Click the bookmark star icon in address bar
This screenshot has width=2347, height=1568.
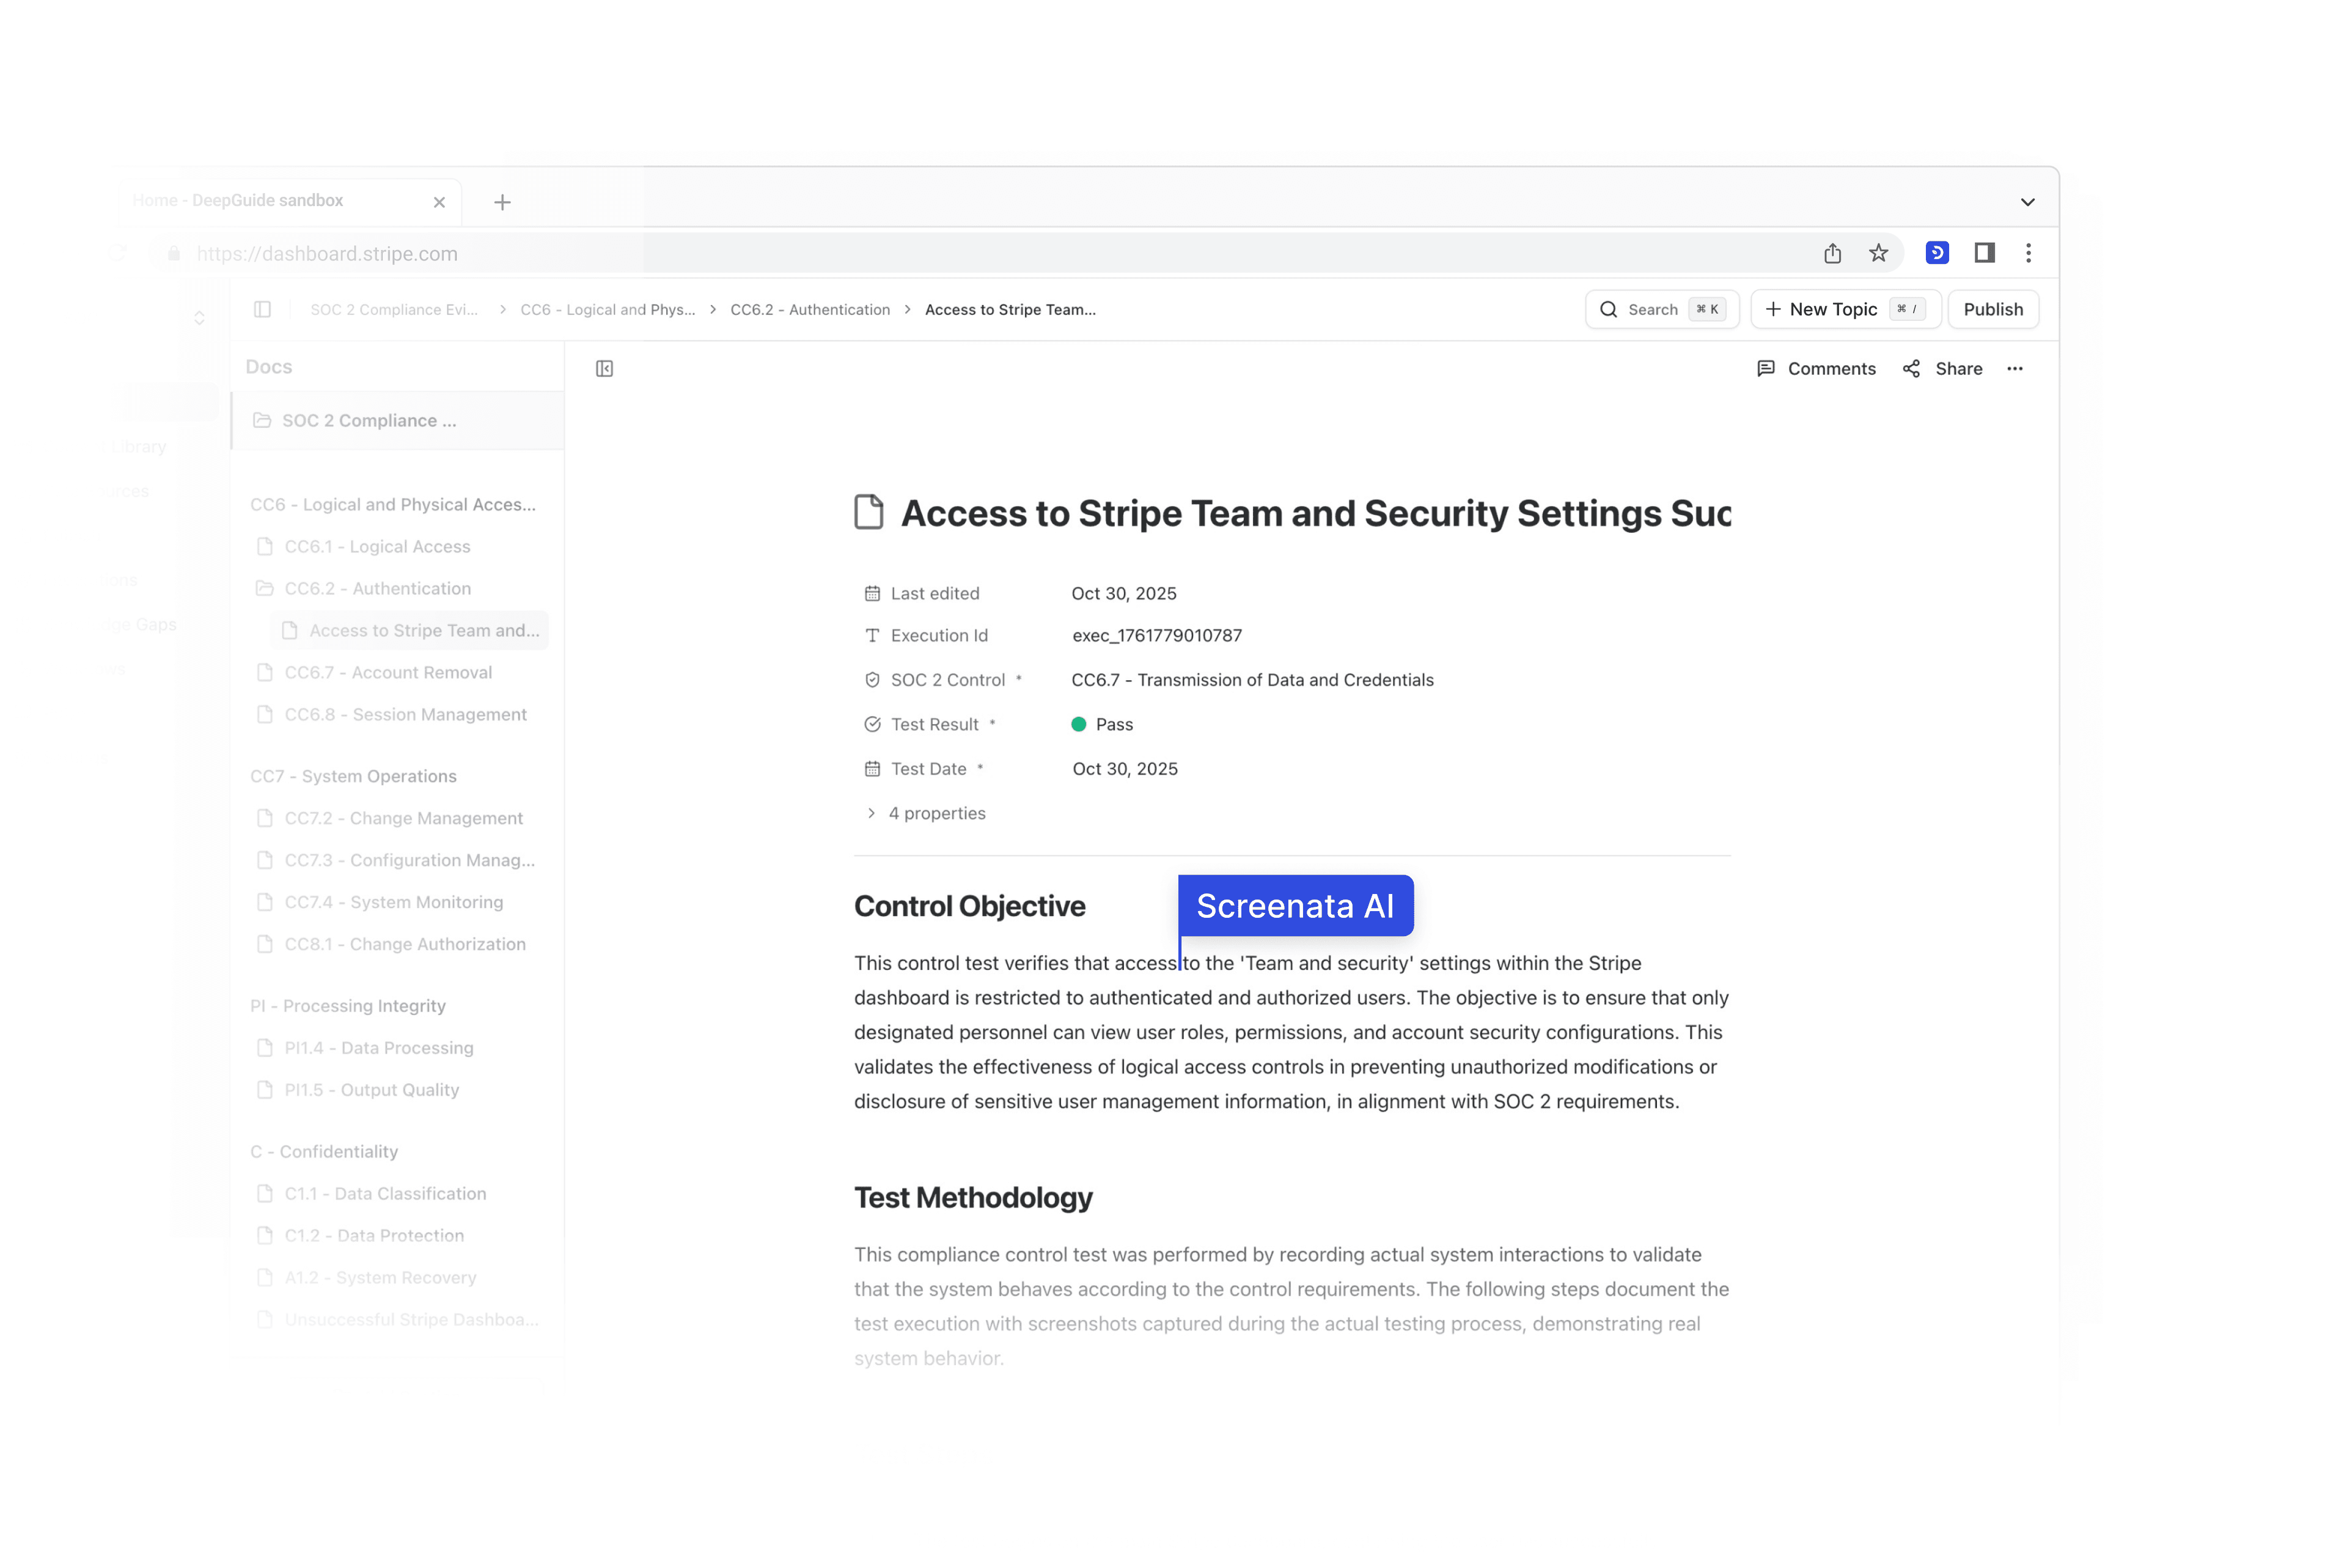pos(1878,253)
